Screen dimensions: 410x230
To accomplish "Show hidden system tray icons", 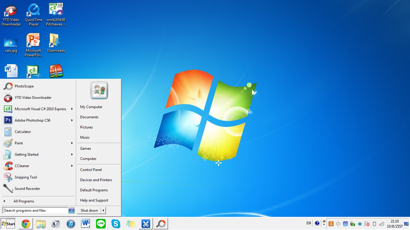I will point(324,223).
